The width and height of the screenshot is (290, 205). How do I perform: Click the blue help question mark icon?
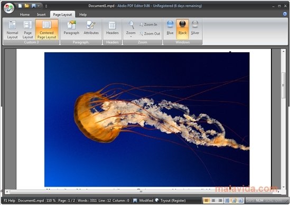point(285,14)
